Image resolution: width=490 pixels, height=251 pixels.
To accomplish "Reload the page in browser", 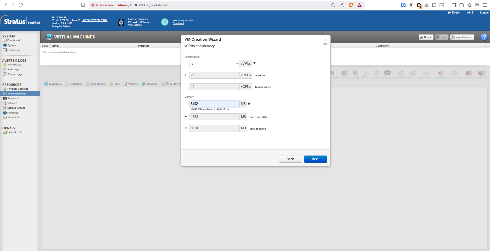I will [21, 5].
